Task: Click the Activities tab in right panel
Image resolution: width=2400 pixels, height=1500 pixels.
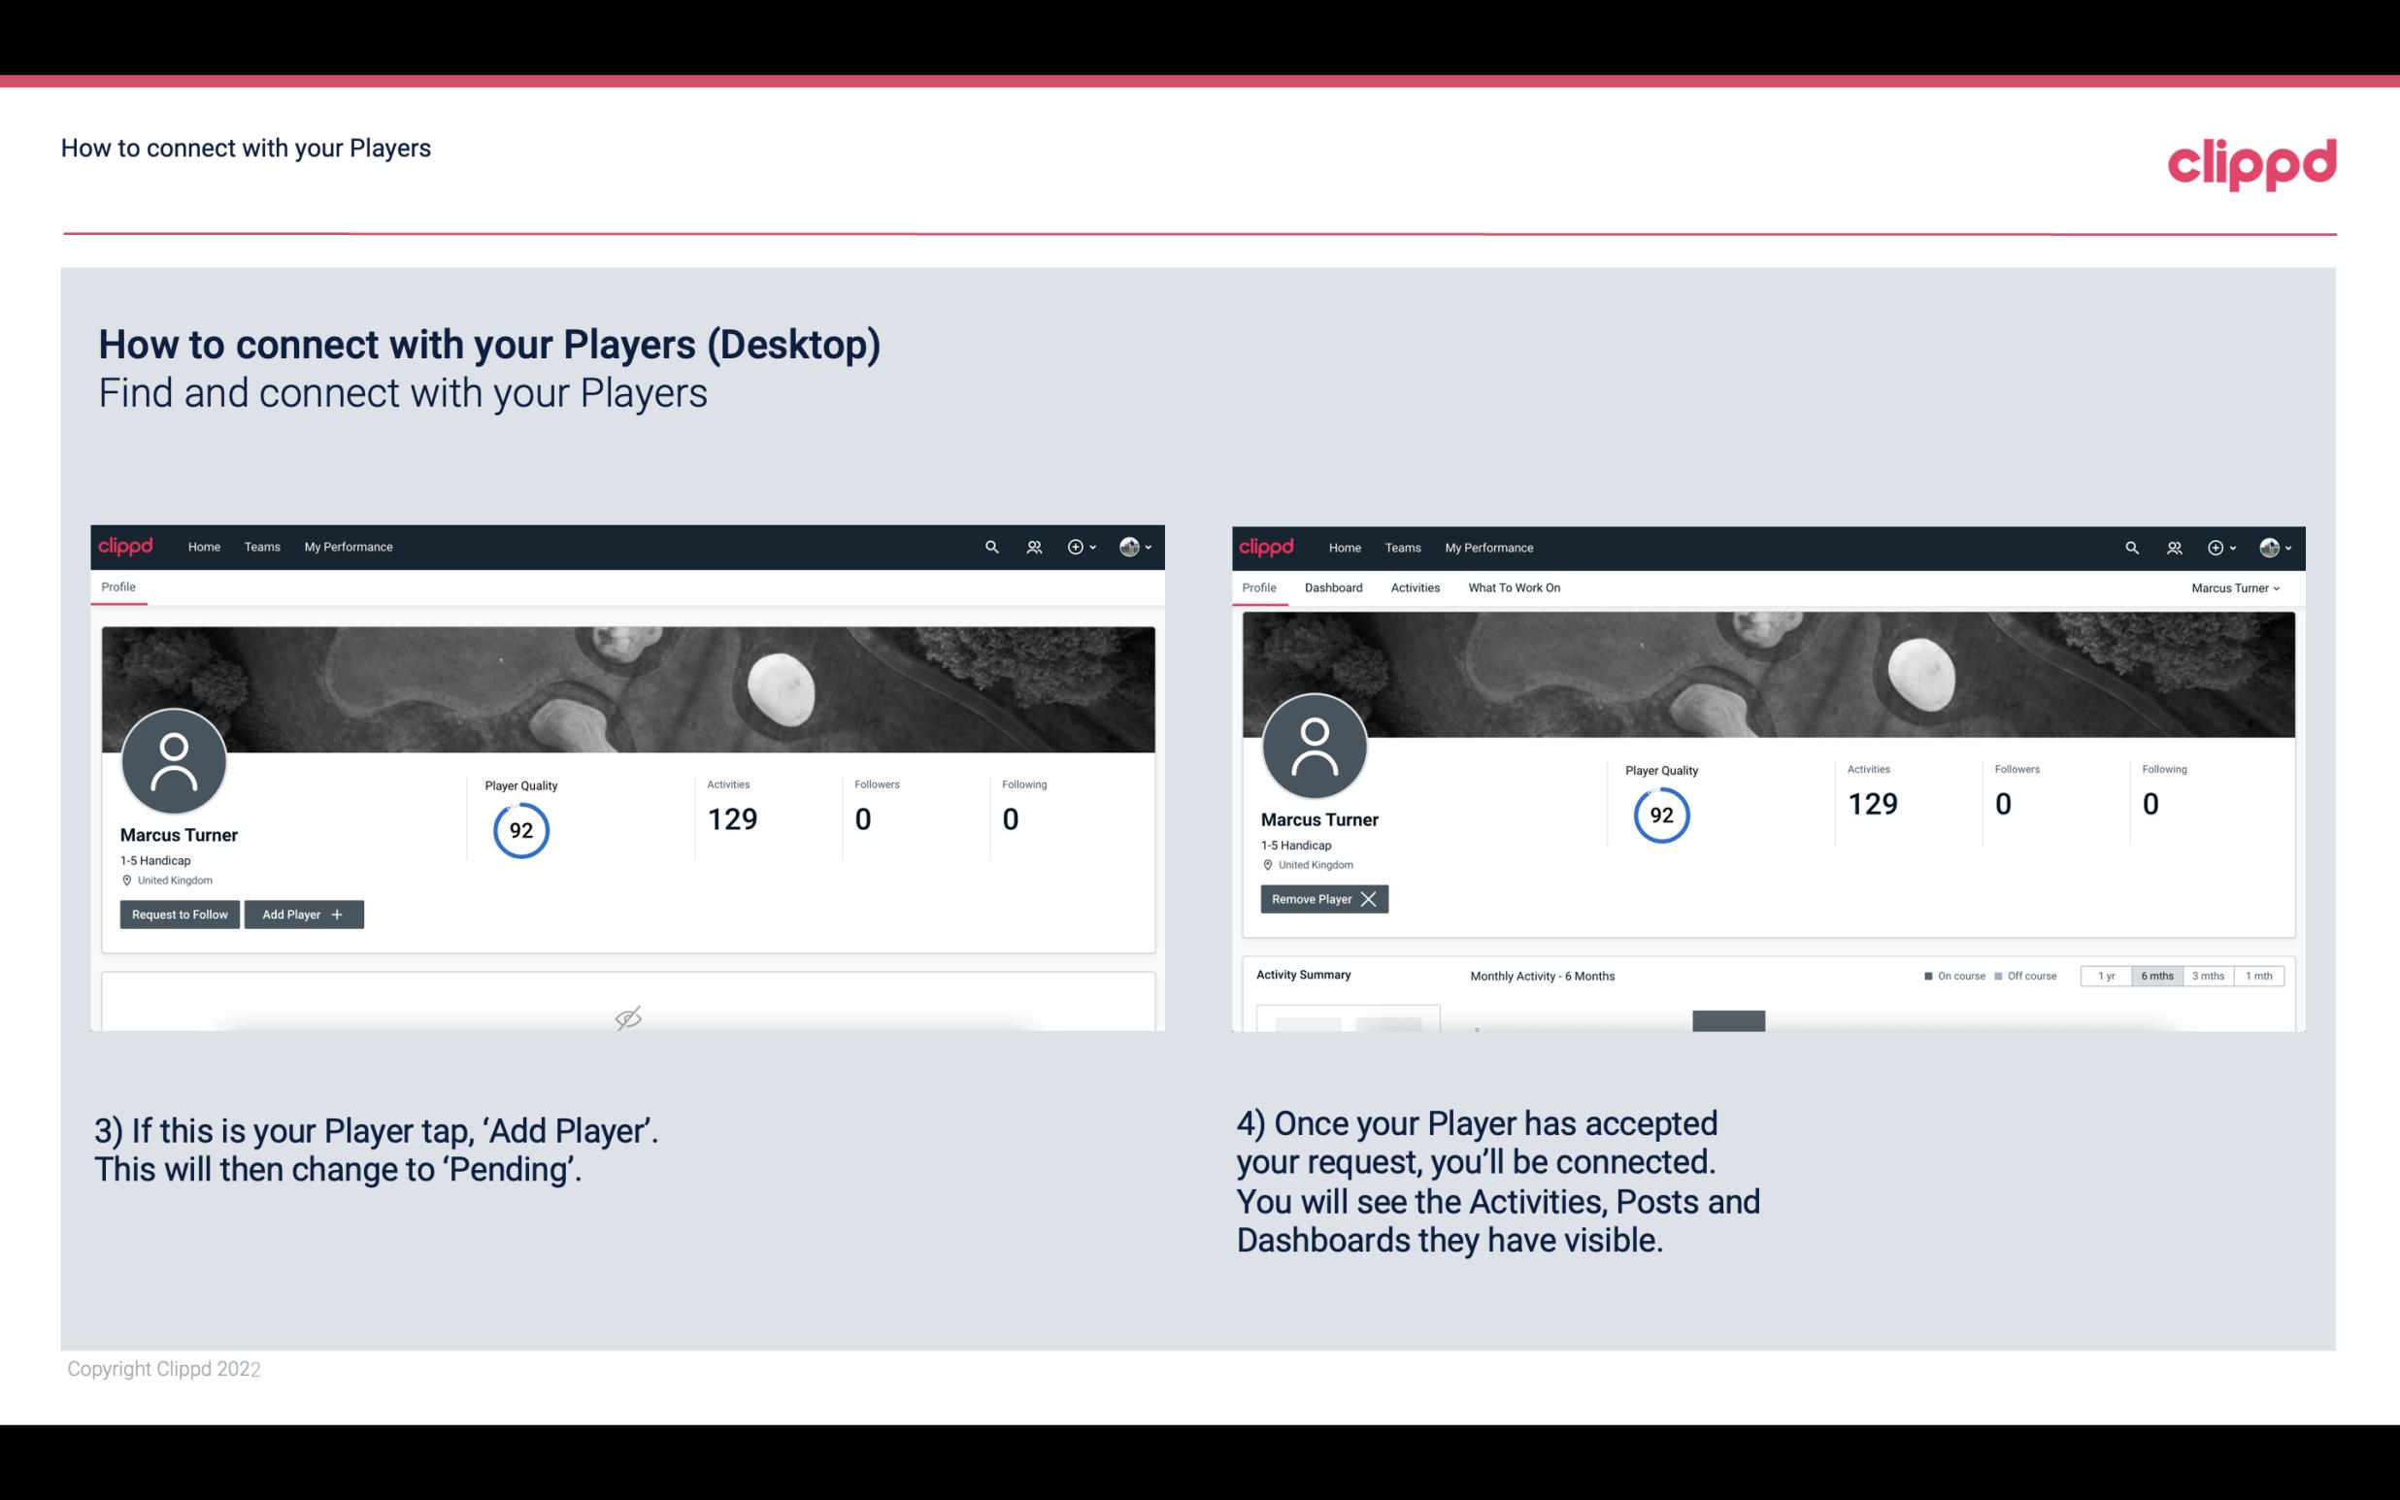Action: 1414,587
